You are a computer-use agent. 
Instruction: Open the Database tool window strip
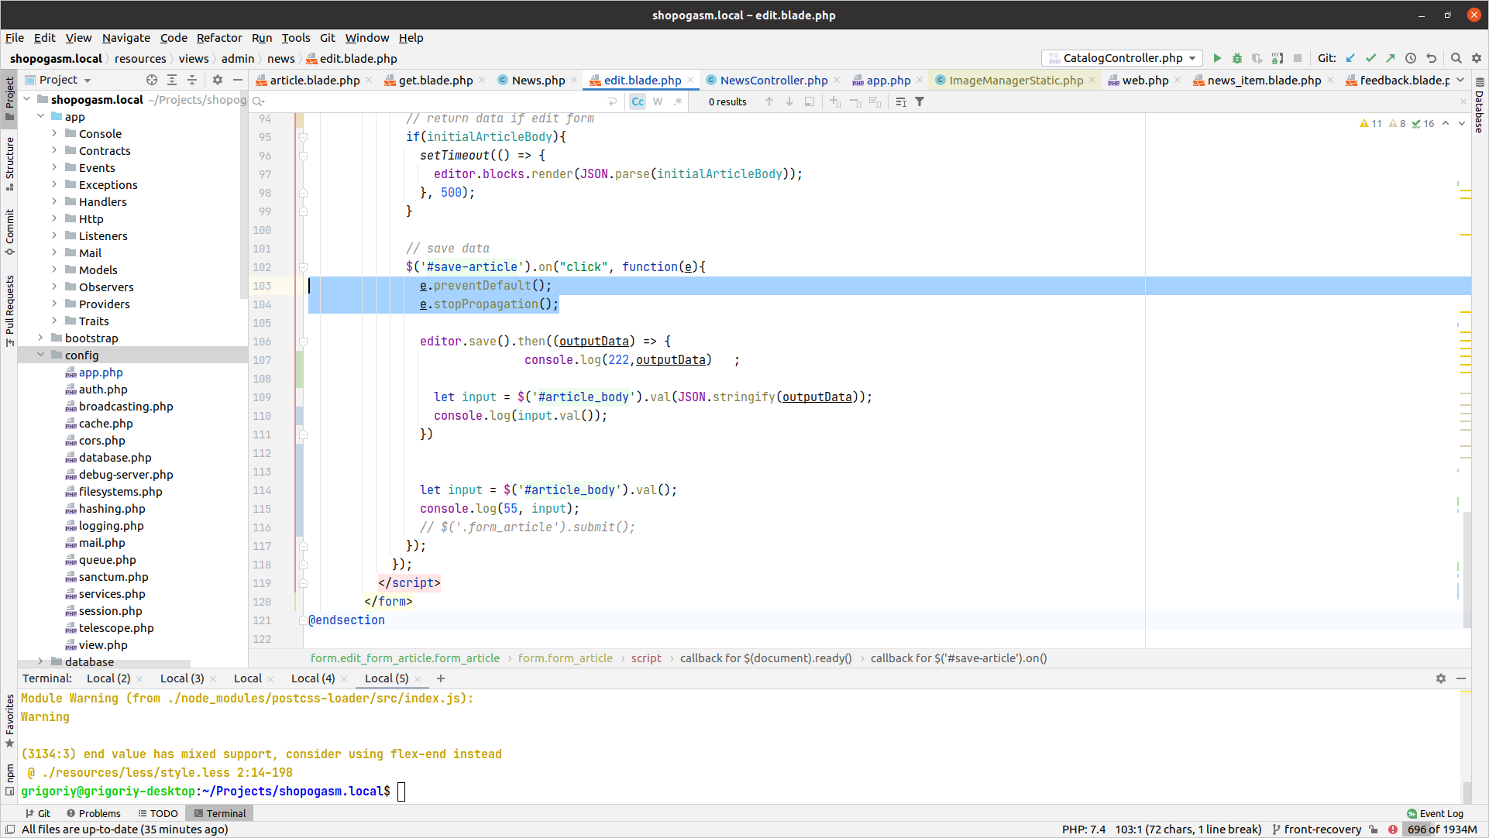[1480, 105]
